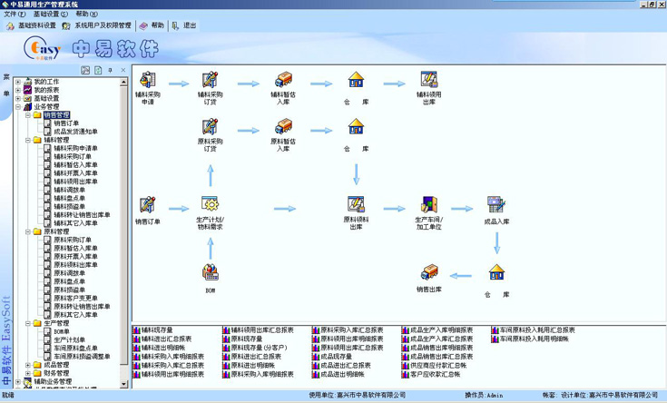Image resolution: width=667 pixels, height=403 pixels.
Task: Select 原料采购订单 in the tree
Action: (73, 240)
